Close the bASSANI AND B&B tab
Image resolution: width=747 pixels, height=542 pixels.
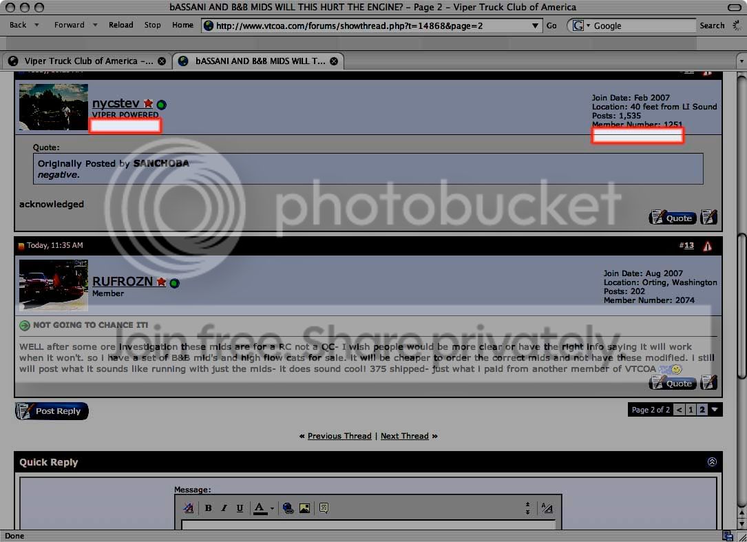(x=334, y=61)
